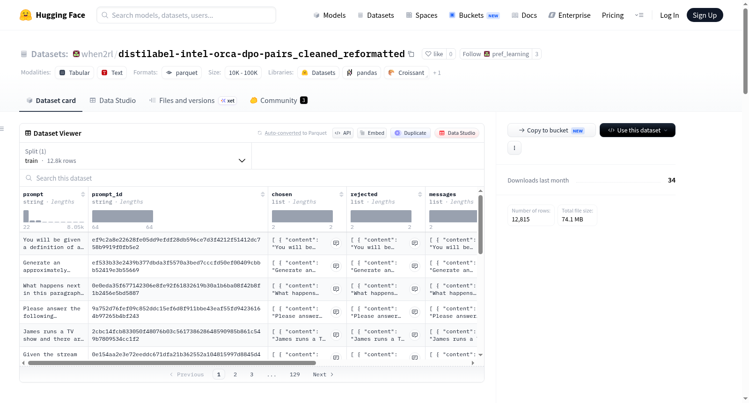Screen dimensions: 749x403
Task: Select the Dataset card tab
Action: [51, 101]
